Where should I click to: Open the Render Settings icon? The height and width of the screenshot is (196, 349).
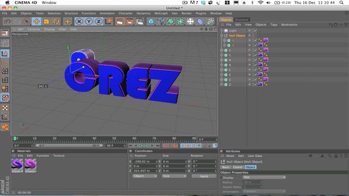(140, 22)
